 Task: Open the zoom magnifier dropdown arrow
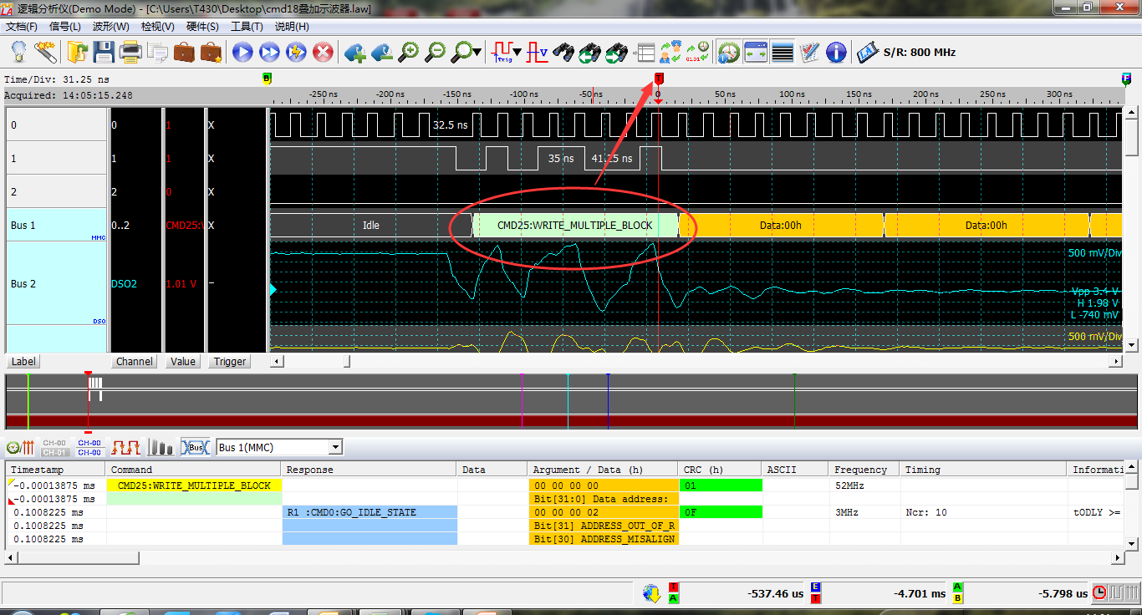point(477,53)
